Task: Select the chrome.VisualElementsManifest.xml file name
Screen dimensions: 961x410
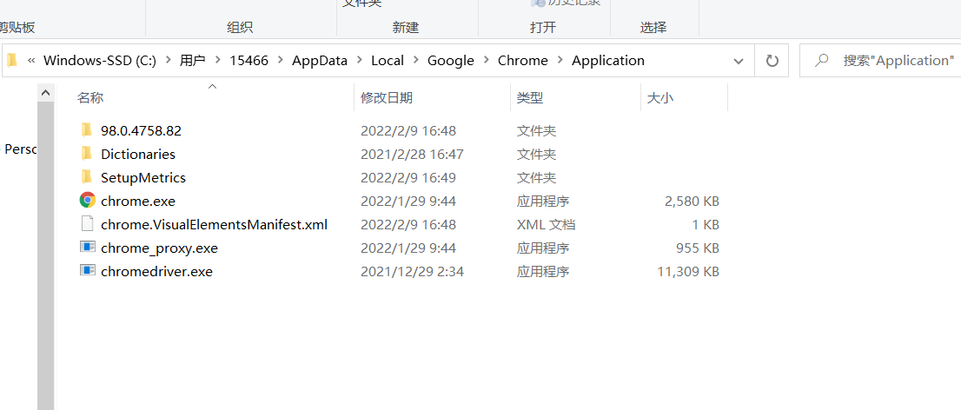Action: 214,224
